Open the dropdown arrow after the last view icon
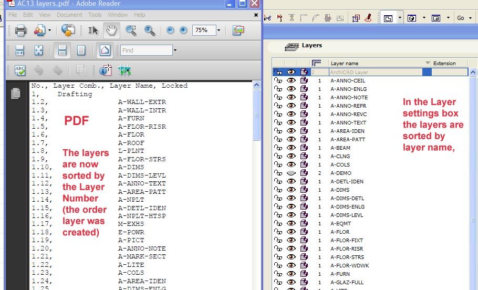This screenshot has width=478, height=290. 448,18
